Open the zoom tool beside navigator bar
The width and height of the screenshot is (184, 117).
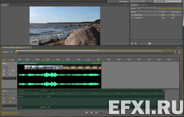(179, 52)
